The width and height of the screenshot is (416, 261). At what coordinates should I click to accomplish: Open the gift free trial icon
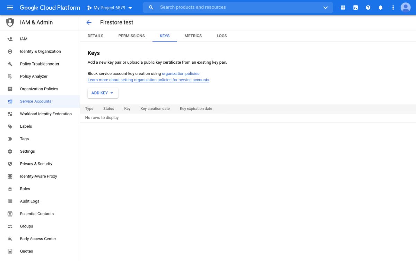click(x=343, y=7)
